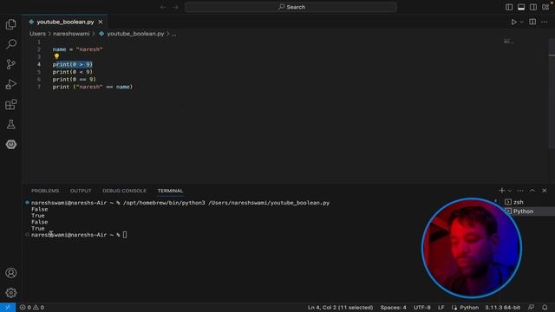Switch to the TERMINAL panel tab
The image size is (555, 312).
point(170,191)
